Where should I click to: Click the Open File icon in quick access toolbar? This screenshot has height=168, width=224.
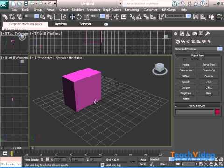[20, 4]
